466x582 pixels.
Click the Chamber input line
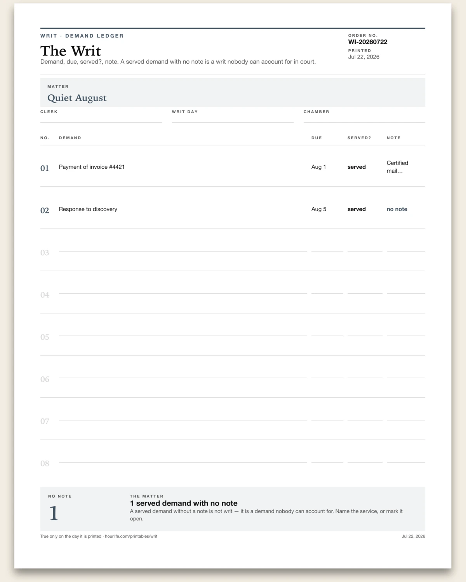pyautogui.click(x=364, y=119)
